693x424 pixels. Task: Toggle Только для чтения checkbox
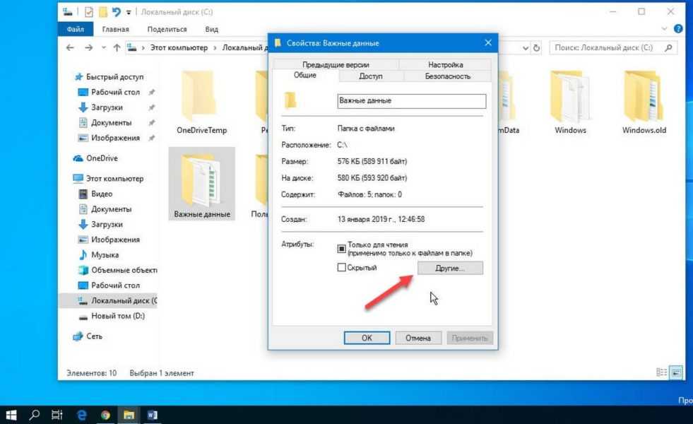[342, 249]
